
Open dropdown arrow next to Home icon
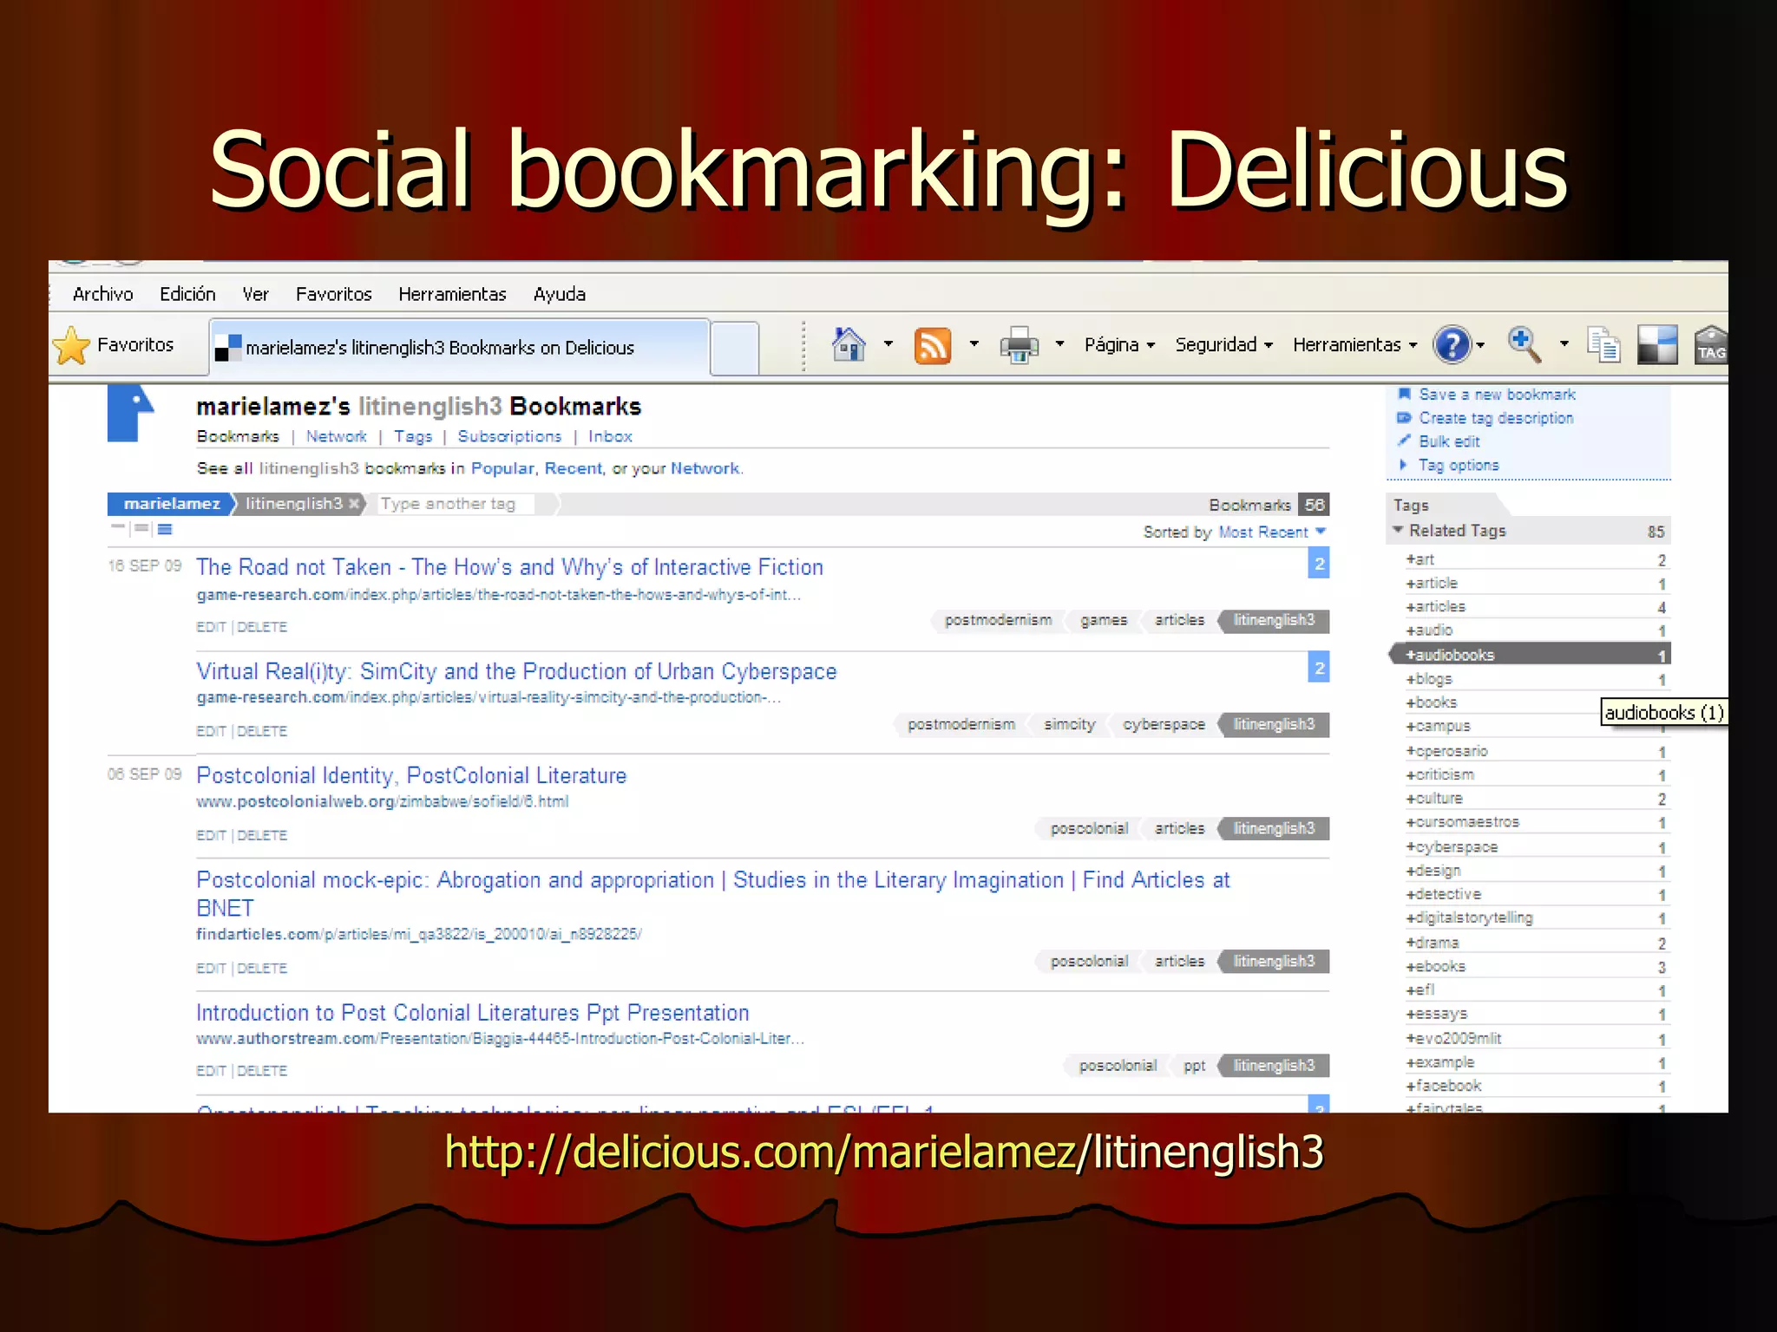pos(888,344)
